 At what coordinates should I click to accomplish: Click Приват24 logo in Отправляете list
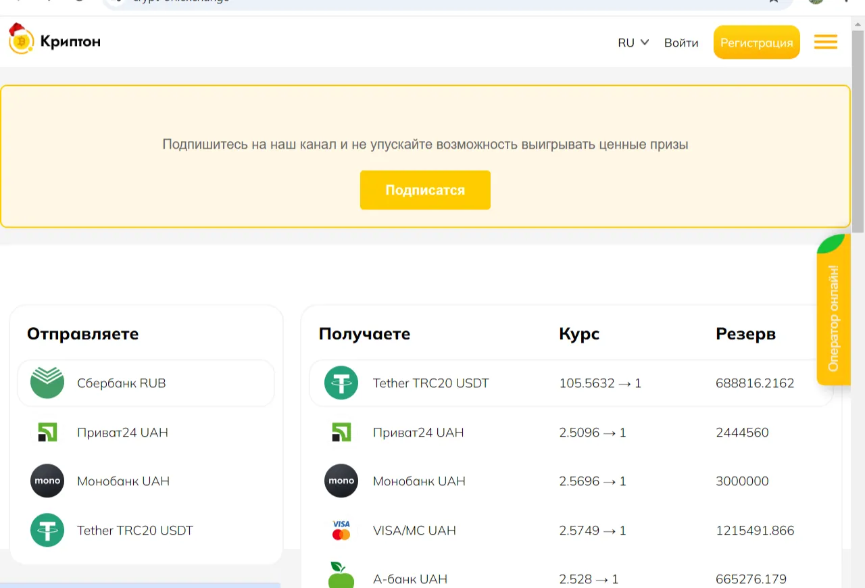coord(47,433)
